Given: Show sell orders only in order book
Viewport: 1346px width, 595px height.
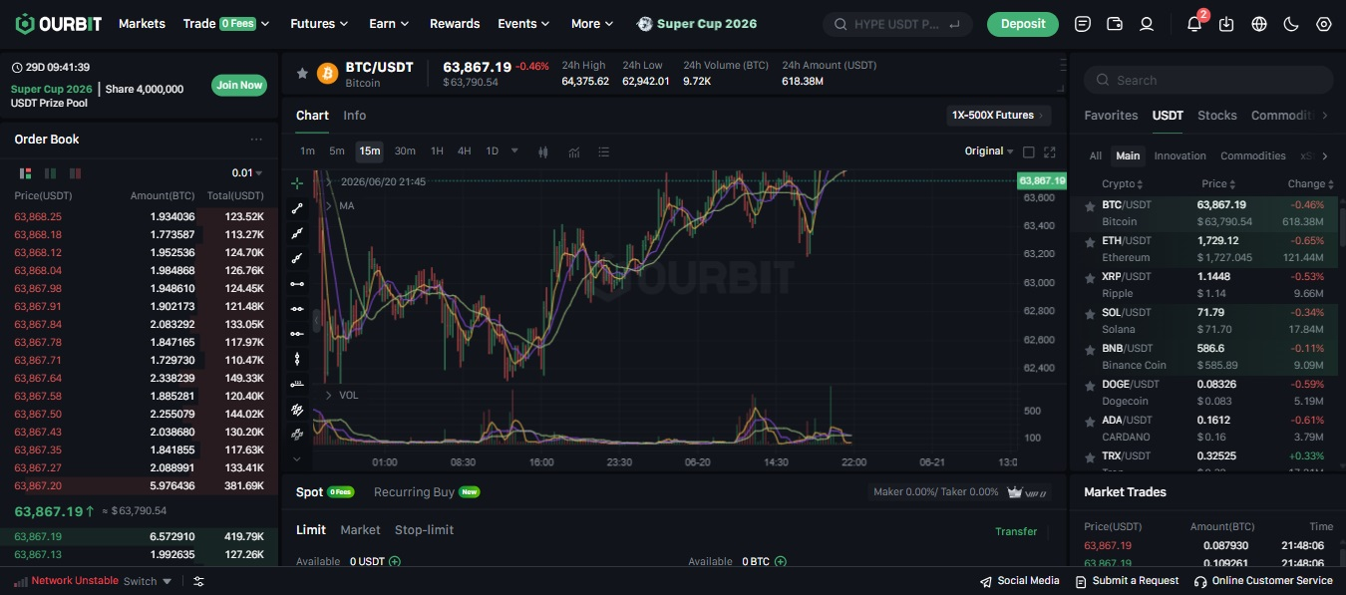Looking at the screenshot, I should coord(75,173).
